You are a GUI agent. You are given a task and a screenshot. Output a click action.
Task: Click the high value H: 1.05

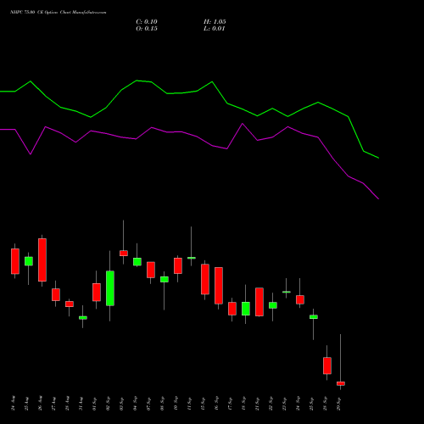pyautogui.click(x=215, y=22)
